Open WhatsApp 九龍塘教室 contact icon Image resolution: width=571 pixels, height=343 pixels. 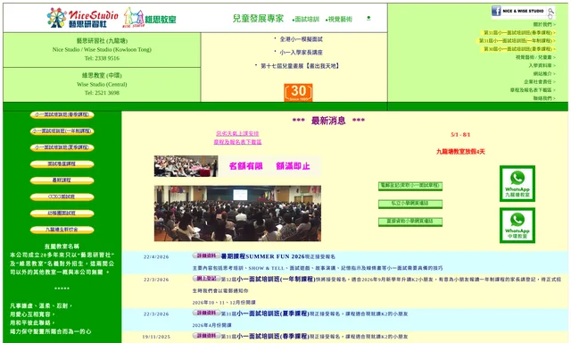(x=517, y=183)
